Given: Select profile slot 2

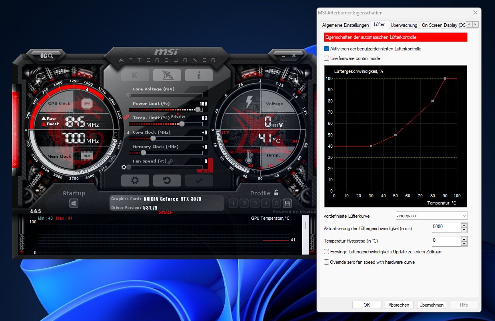Looking at the screenshot, I should click(244, 203).
